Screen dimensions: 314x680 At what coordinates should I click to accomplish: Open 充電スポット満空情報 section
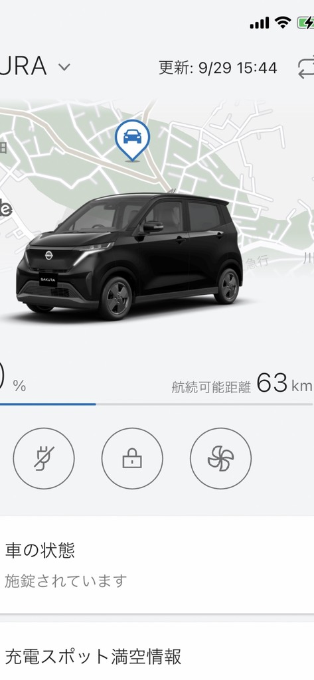157,651
